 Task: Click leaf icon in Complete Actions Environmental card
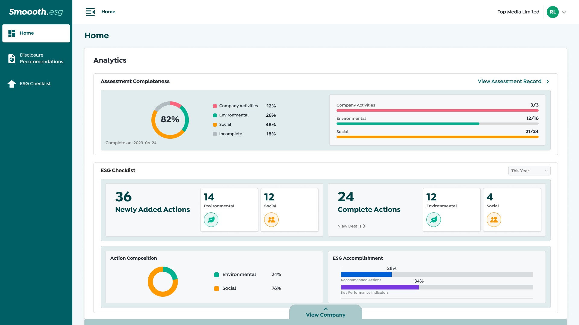[434, 220]
